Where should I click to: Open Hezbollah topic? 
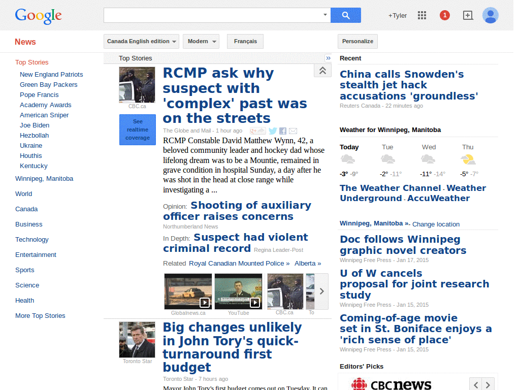pos(34,135)
